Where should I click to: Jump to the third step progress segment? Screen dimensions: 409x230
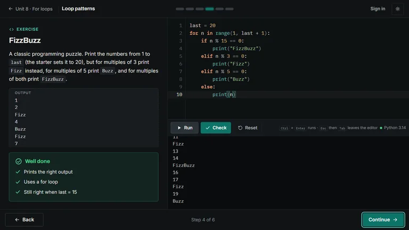pyautogui.click(x=200, y=9)
